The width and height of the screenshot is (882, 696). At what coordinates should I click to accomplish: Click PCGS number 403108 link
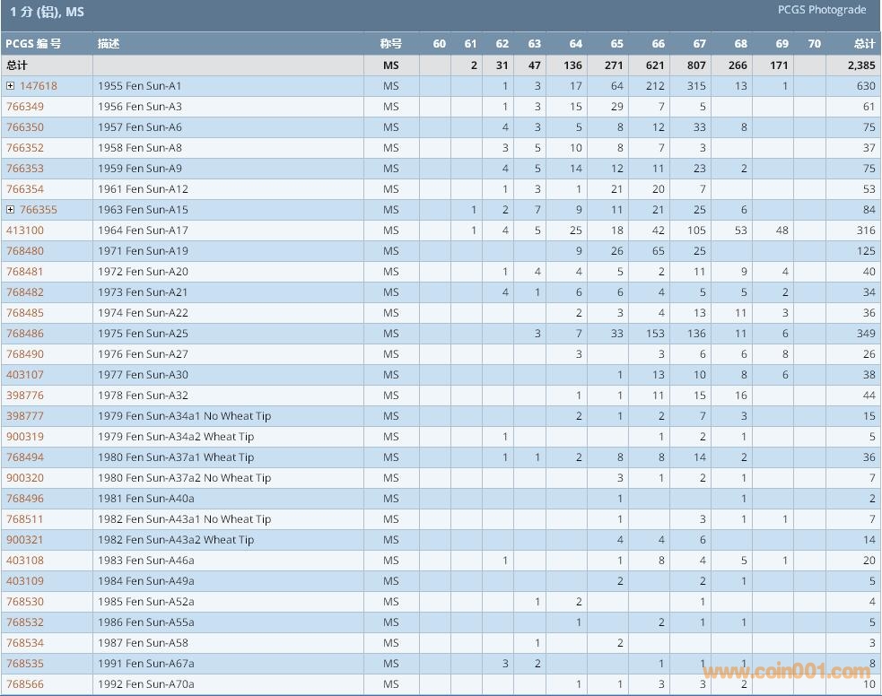[25, 561]
